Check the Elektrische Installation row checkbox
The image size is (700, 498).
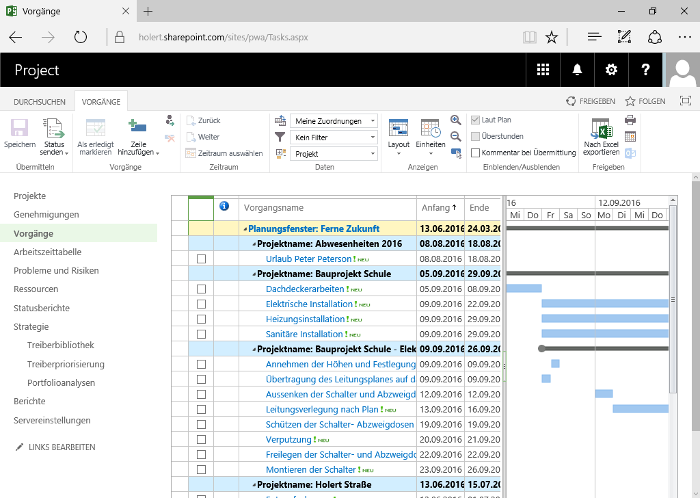202,304
